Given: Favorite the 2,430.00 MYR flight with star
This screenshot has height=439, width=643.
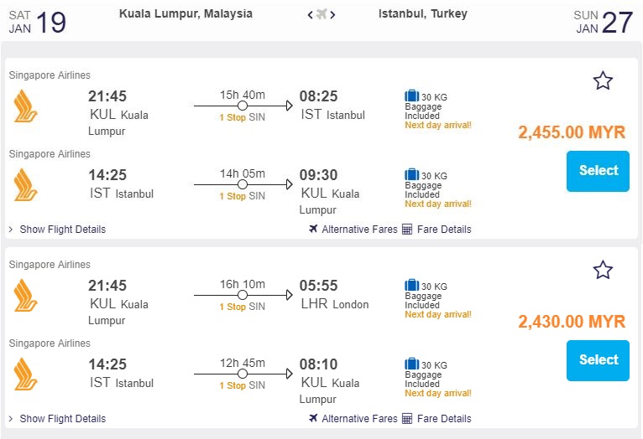Looking at the screenshot, I should tap(603, 270).
